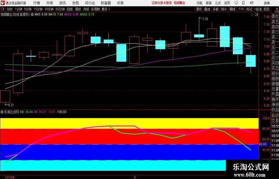This screenshot has width=279, height=179.
Task: Open the 公式 menu
Action: tap(218, 3)
